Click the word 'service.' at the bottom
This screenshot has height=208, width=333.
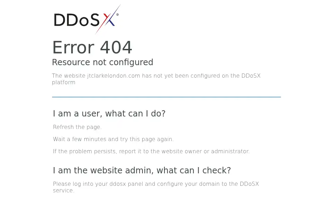[64, 191]
